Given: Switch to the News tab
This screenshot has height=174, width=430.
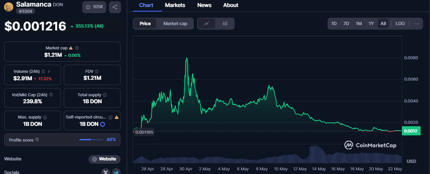Looking at the screenshot, I should coord(205,5).
